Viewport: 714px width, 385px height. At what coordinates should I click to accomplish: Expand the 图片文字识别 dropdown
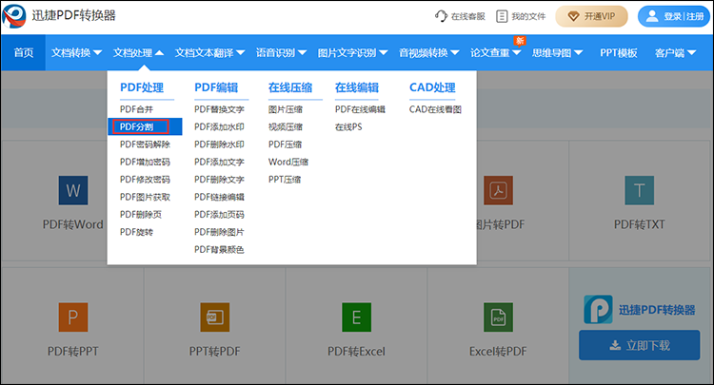tap(353, 52)
